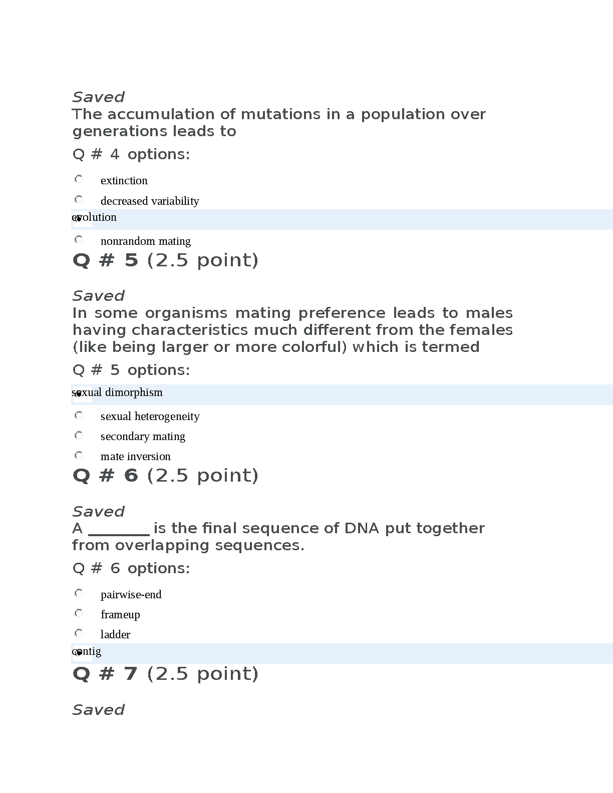Pick the 'nonrandom mating' radio button

pyautogui.click(x=79, y=240)
